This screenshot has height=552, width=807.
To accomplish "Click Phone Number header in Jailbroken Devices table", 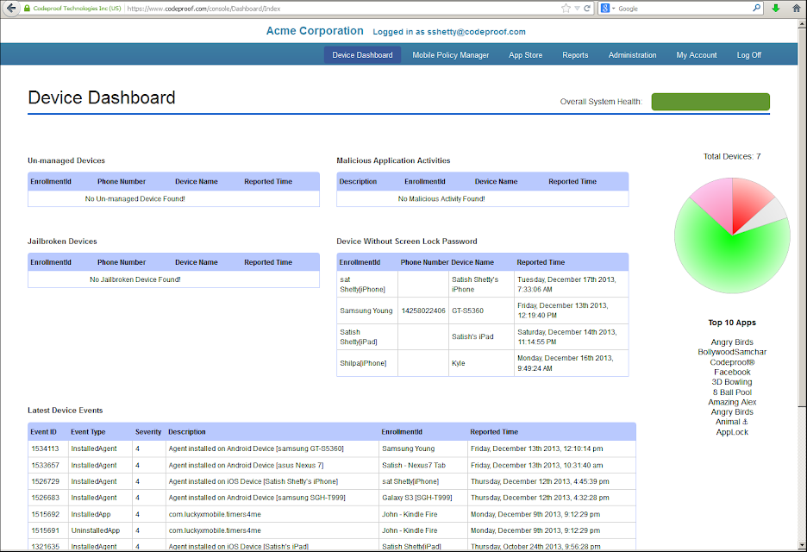I will [x=122, y=262].
